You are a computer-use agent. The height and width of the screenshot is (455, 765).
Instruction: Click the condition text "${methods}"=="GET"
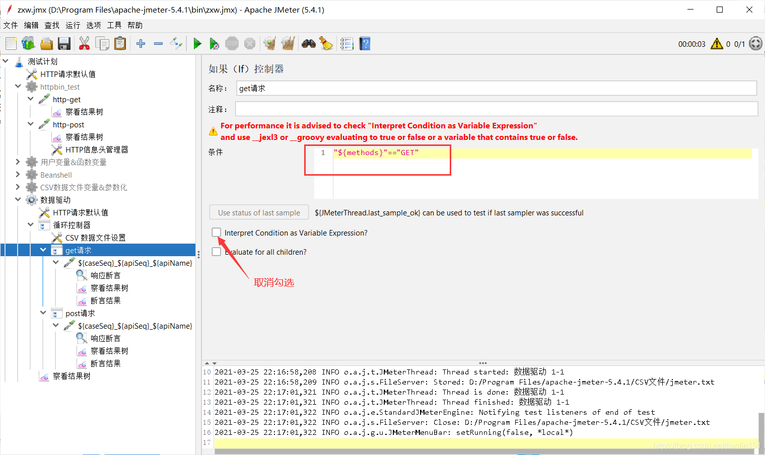tap(376, 153)
